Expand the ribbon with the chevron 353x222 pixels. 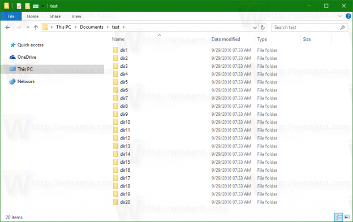[340, 16]
